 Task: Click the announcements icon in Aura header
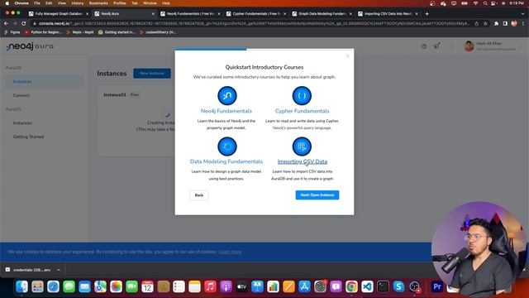click(x=436, y=46)
